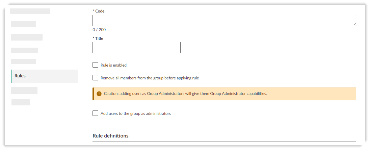The height and width of the screenshot is (150, 370).
Task: Click the "Rule is enabled" label text
Action: (113, 65)
